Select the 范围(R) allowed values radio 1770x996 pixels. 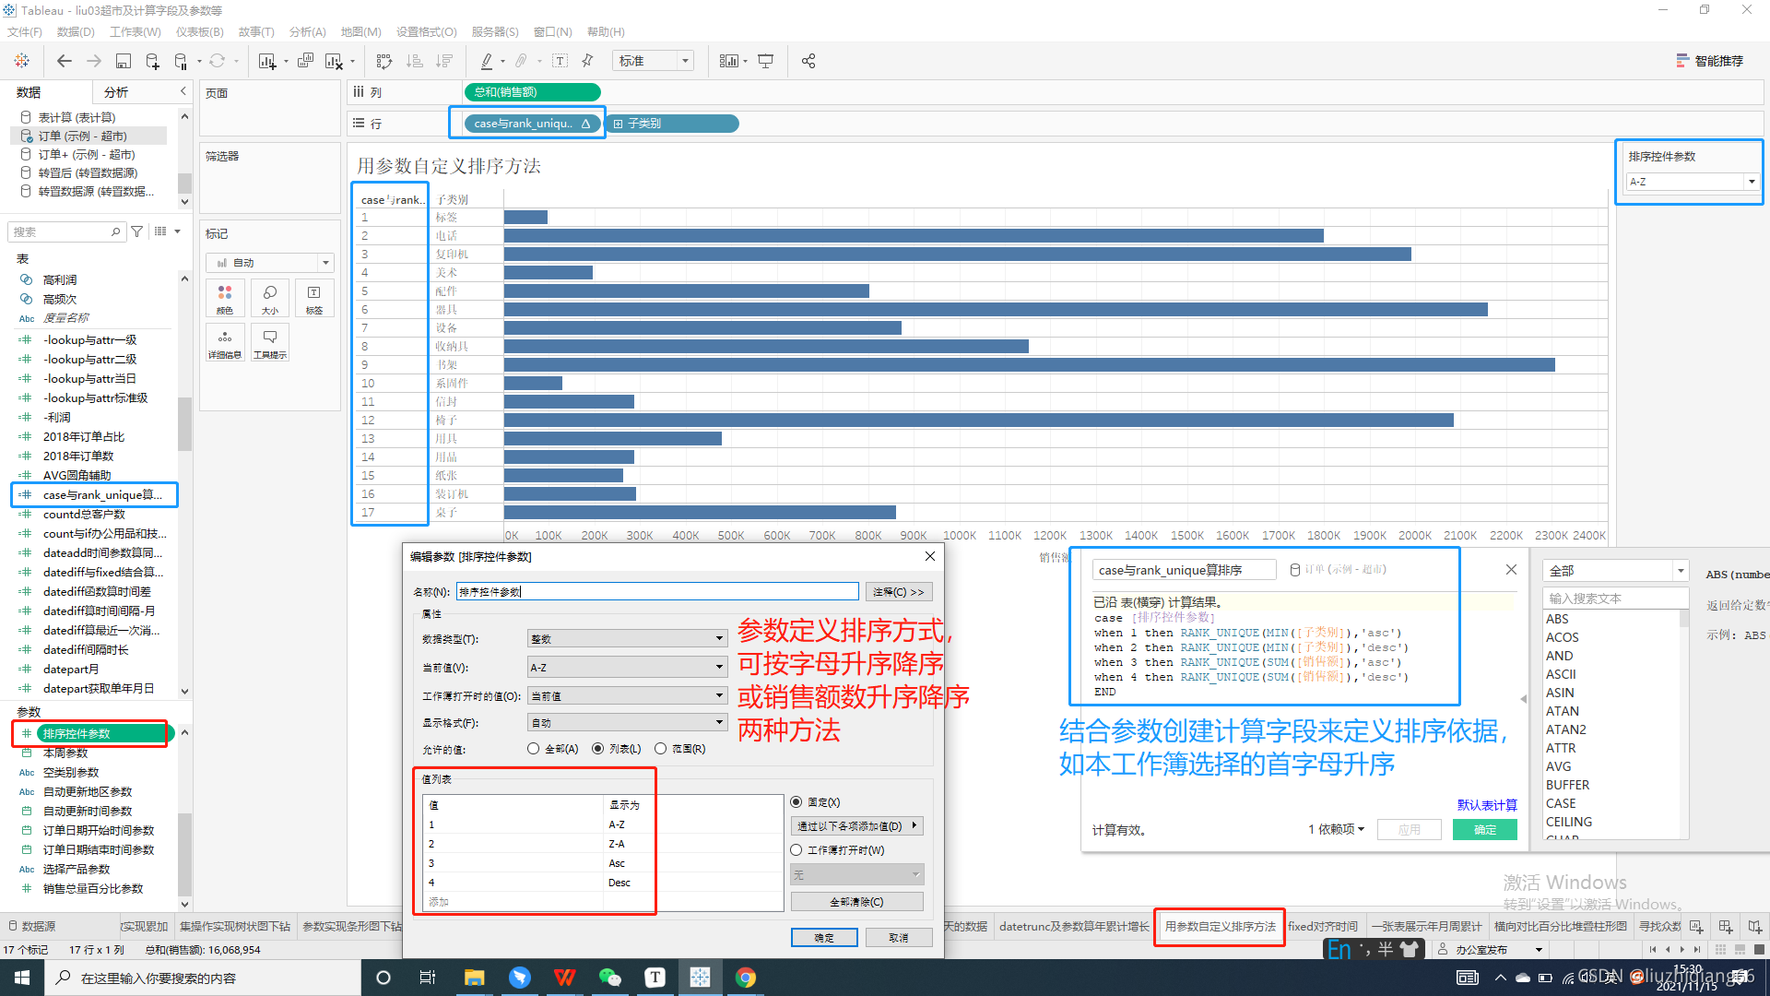click(x=660, y=749)
